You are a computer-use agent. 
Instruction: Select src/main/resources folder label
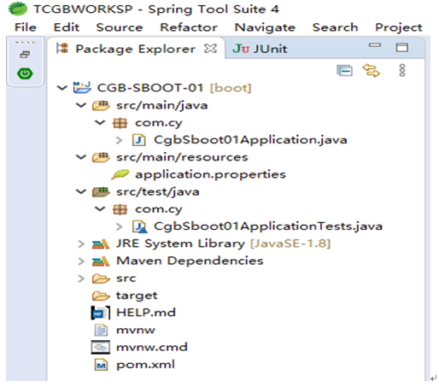pyautogui.click(x=182, y=157)
